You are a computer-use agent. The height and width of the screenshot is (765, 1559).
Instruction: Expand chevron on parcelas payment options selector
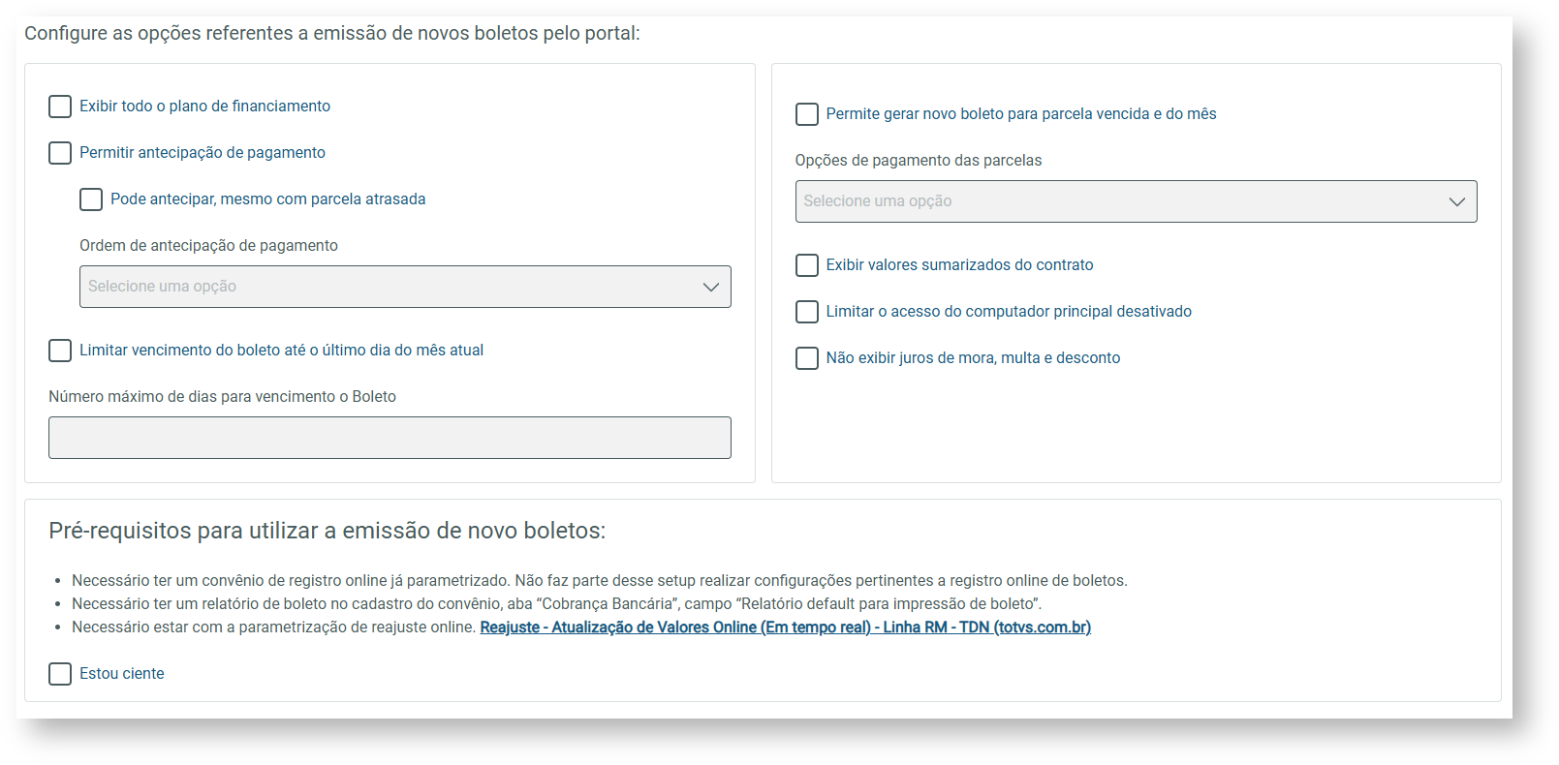(1458, 201)
